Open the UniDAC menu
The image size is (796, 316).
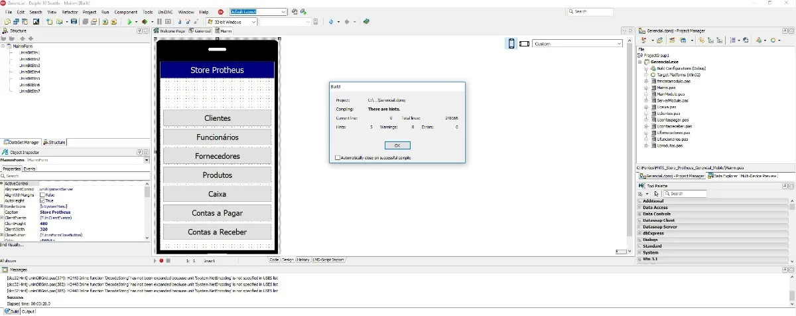click(165, 12)
